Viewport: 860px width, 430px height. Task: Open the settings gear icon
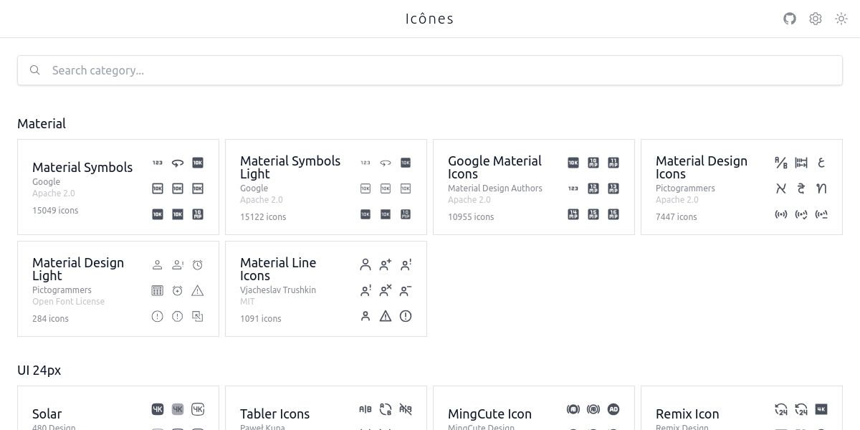tap(816, 19)
